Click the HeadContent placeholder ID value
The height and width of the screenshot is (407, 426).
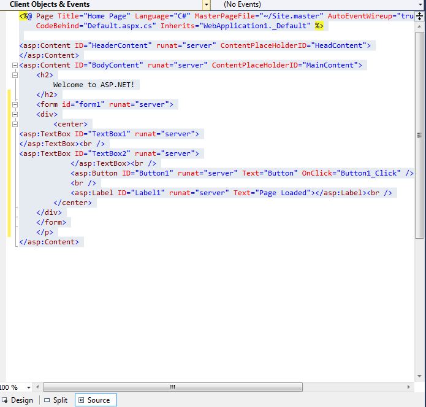tap(338, 45)
